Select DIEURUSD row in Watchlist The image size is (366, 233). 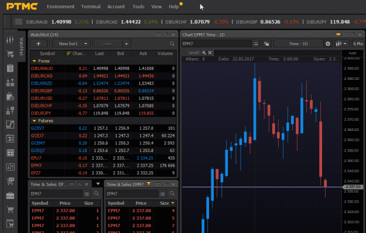(x=103, y=98)
